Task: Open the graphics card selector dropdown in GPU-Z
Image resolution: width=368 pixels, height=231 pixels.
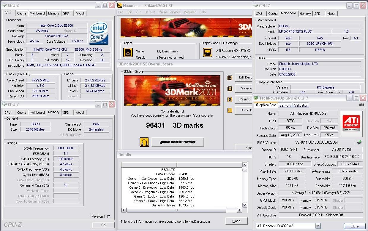Action: click(318, 226)
